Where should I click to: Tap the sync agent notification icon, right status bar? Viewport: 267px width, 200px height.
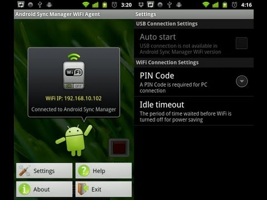click(x=150, y=4)
